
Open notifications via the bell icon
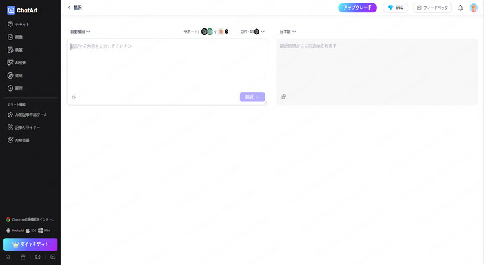460,8
